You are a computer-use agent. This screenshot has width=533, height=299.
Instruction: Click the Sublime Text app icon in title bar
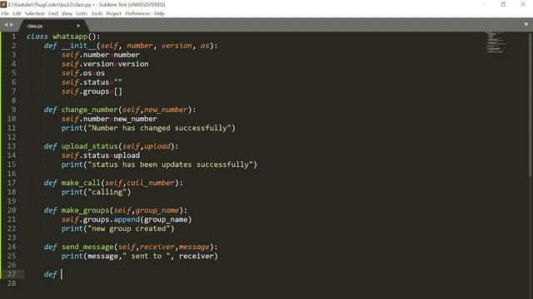coord(3,4)
